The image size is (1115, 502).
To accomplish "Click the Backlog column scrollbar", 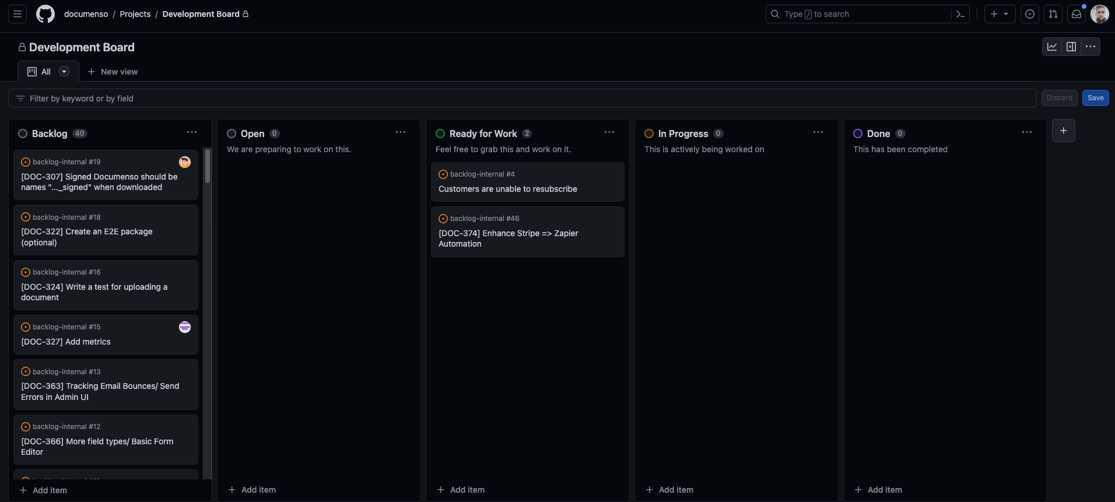I will (208, 166).
